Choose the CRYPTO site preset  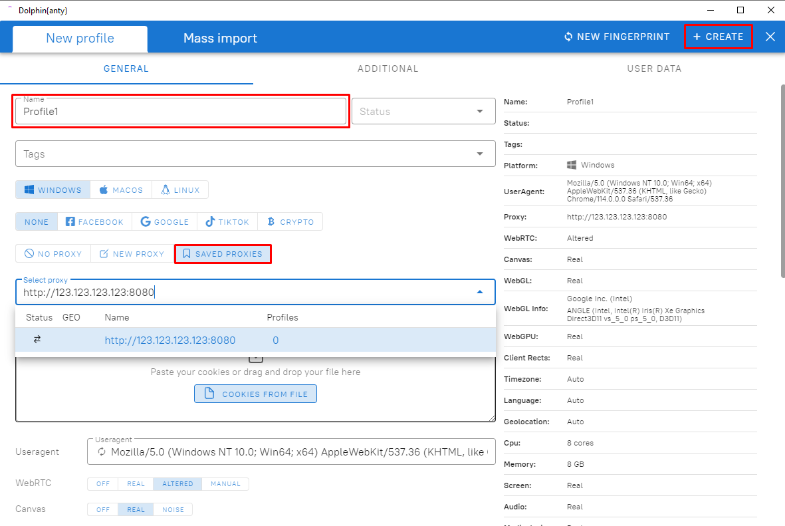pos(290,221)
